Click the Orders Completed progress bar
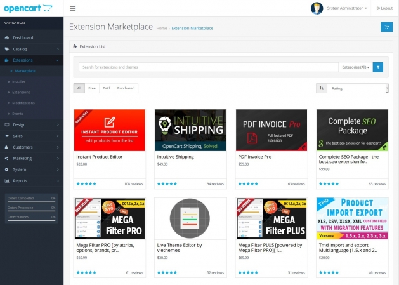The height and width of the screenshot is (285, 399). pos(31,202)
